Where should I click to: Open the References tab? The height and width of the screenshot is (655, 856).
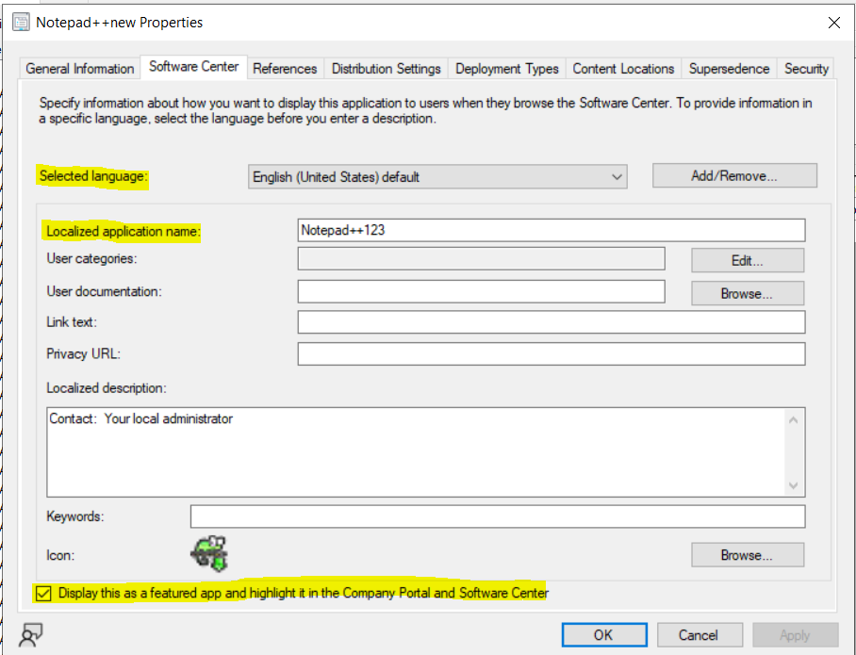285,69
